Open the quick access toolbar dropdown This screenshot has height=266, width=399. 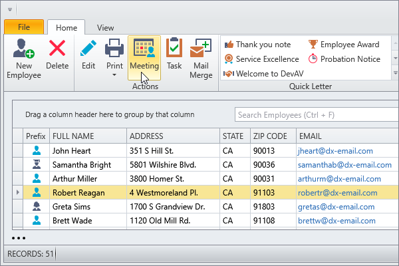click(x=9, y=9)
